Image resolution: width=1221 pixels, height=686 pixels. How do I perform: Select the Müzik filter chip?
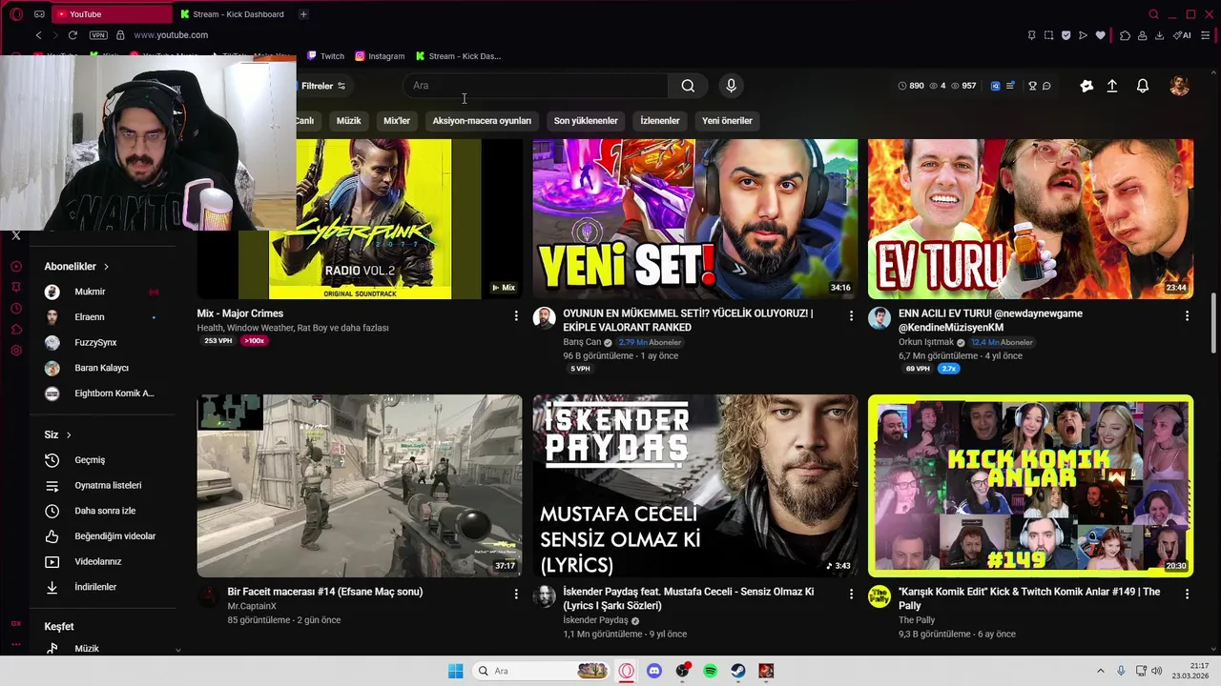[x=349, y=121]
